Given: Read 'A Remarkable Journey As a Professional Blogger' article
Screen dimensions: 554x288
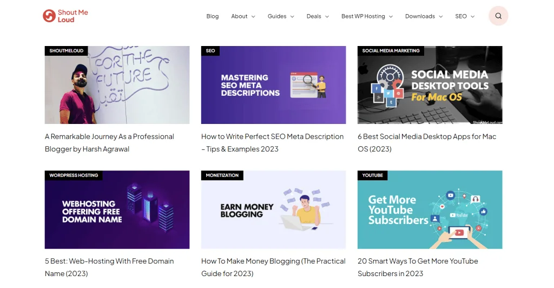Looking at the screenshot, I should [109, 143].
